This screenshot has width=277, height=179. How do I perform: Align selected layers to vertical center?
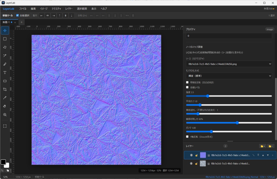pyautogui.click(x=65, y=15)
